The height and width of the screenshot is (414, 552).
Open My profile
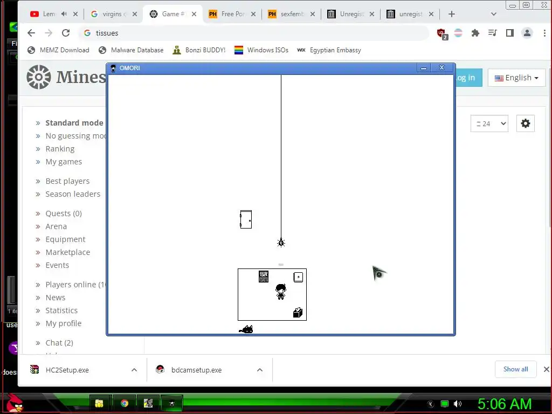coord(64,323)
